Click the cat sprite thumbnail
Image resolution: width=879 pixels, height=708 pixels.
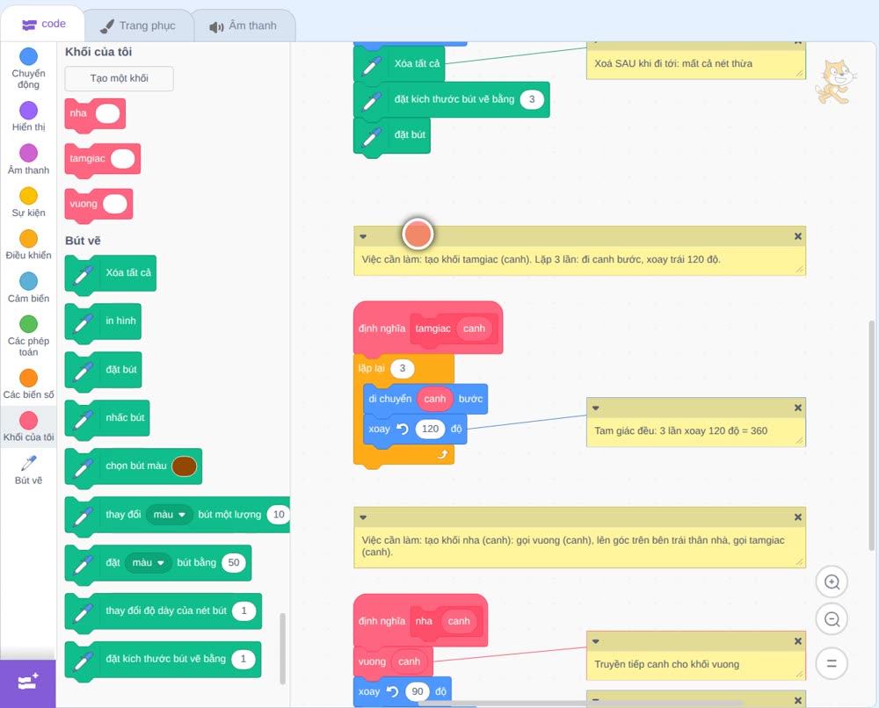(835, 83)
